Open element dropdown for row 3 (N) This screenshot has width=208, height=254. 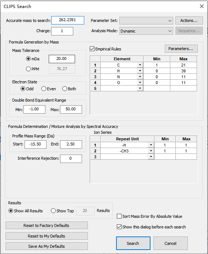tap(140, 77)
